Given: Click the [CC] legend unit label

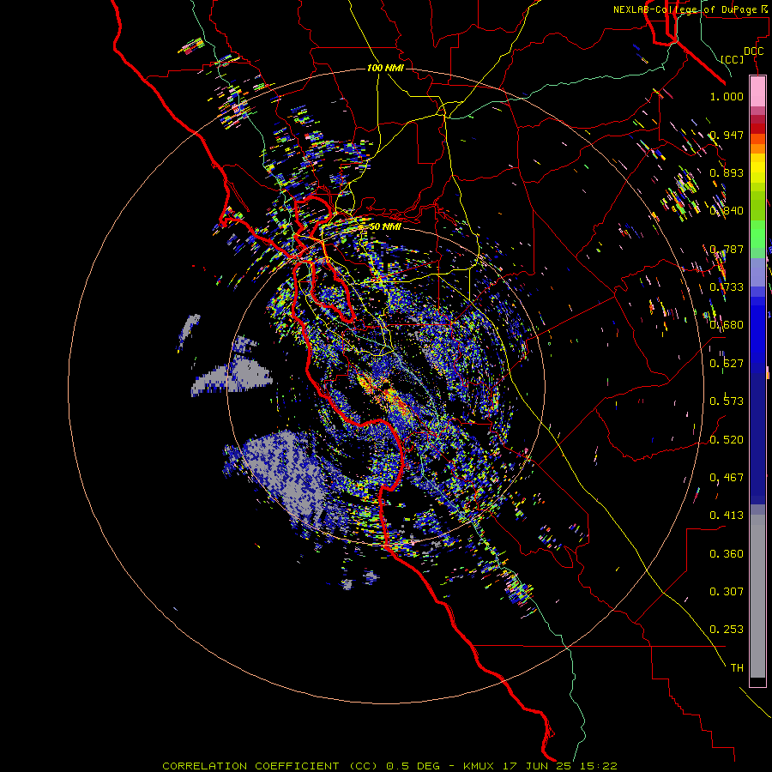Looking at the screenshot, I should click(733, 59).
